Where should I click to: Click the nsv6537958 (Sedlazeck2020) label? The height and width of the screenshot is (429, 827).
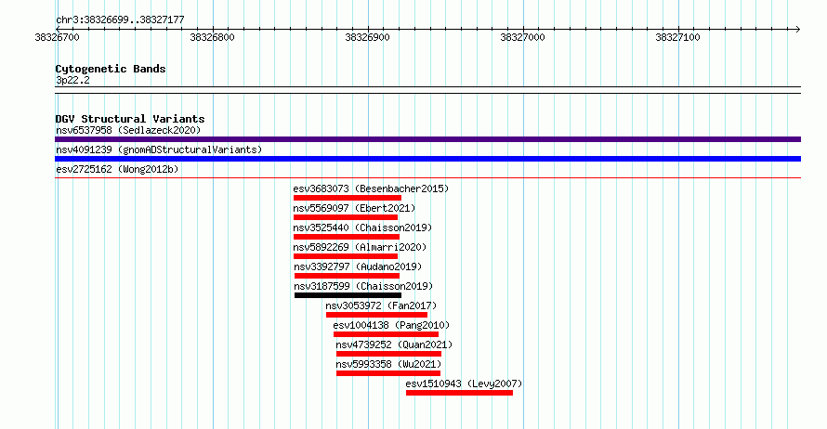pos(128,130)
